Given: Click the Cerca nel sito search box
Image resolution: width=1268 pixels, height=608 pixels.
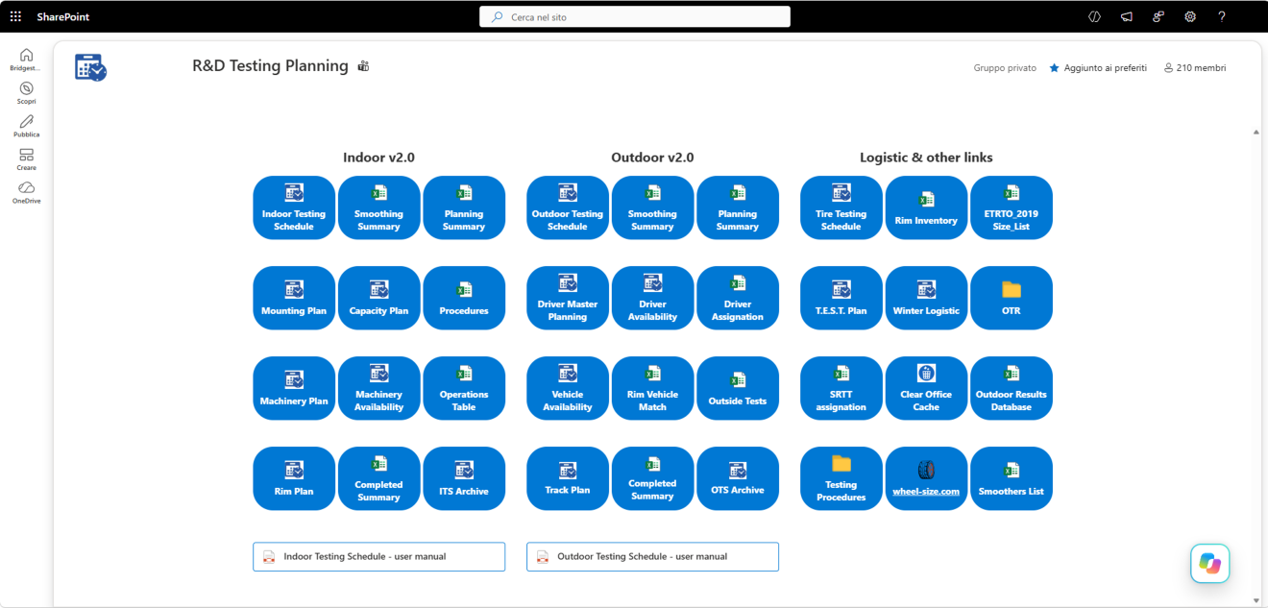Looking at the screenshot, I should [x=635, y=16].
